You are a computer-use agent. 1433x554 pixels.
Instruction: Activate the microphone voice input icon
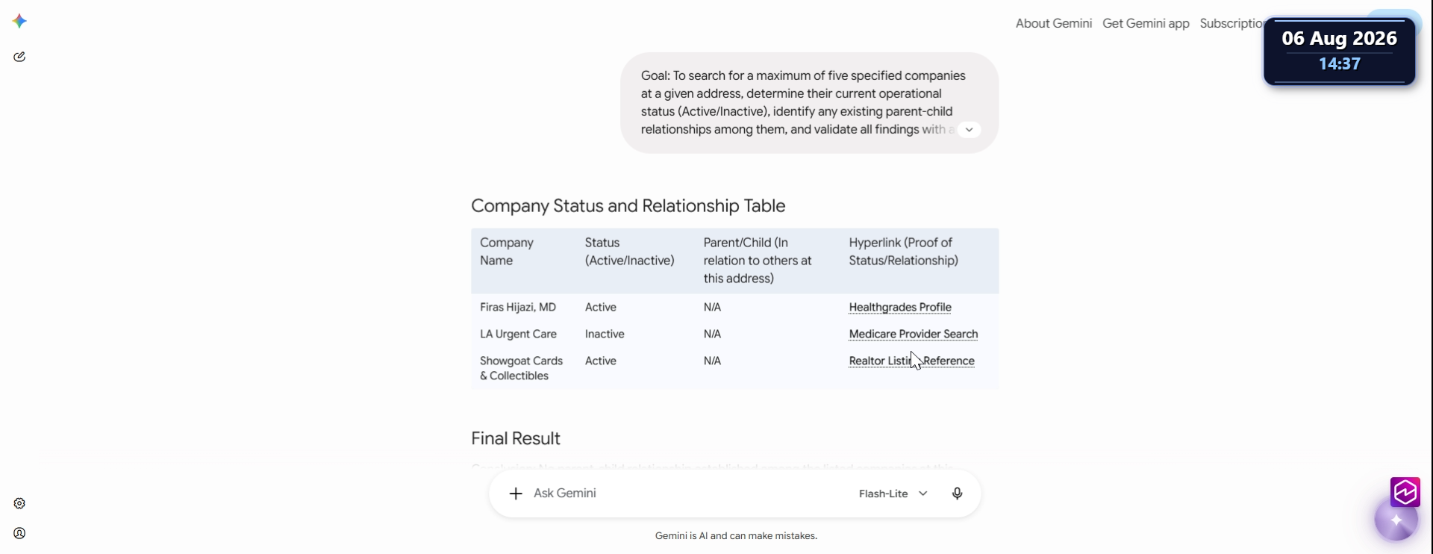(x=957, y=494)
